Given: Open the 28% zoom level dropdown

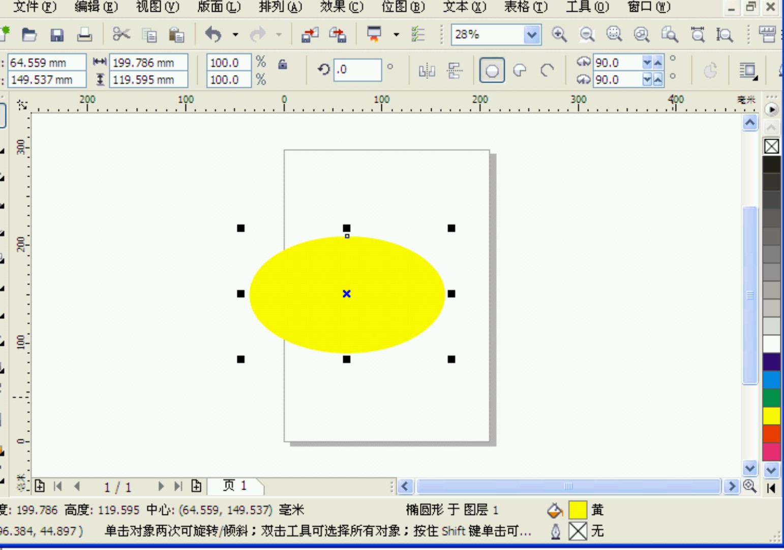Looking at the screenshot, I should point(532,35).
